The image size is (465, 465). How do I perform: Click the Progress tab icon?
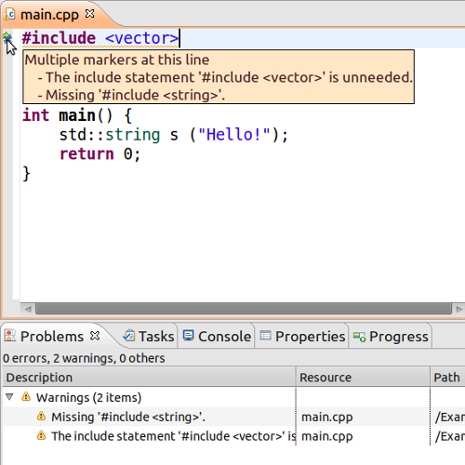360,337
